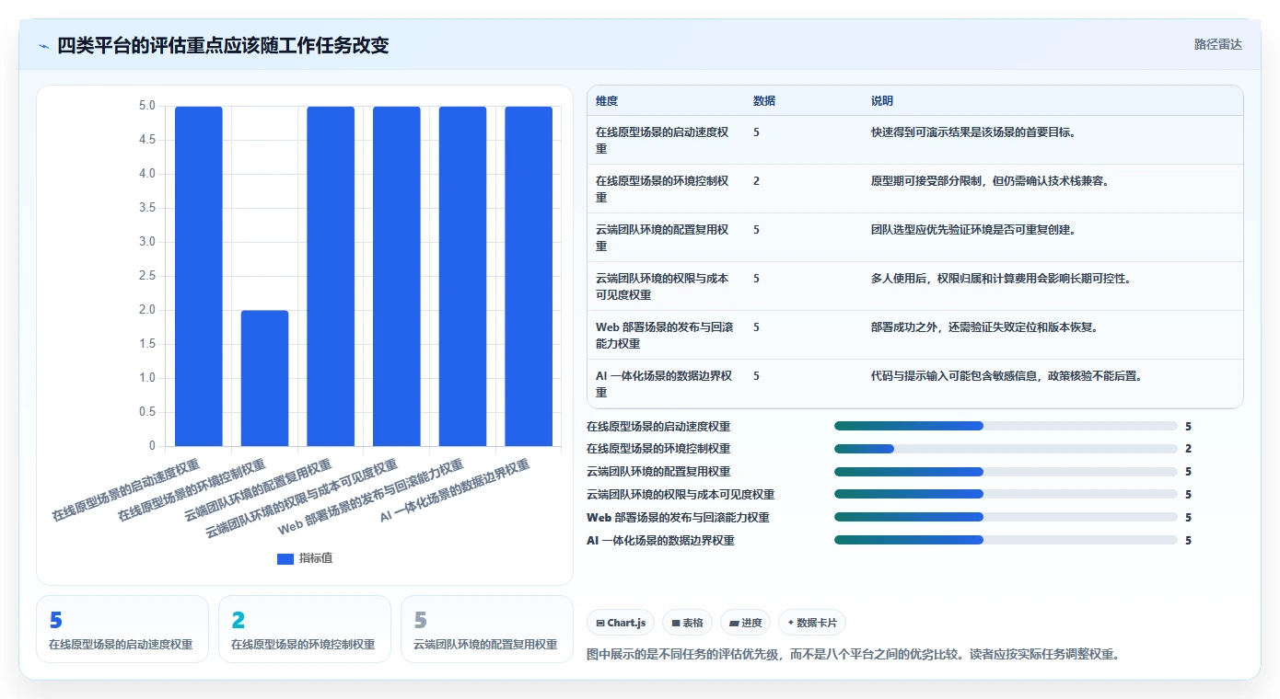Click the lightning icon beside the page title
This screenshot has height=699, width=1280.
pyautogui.click(x=43, y=46)
